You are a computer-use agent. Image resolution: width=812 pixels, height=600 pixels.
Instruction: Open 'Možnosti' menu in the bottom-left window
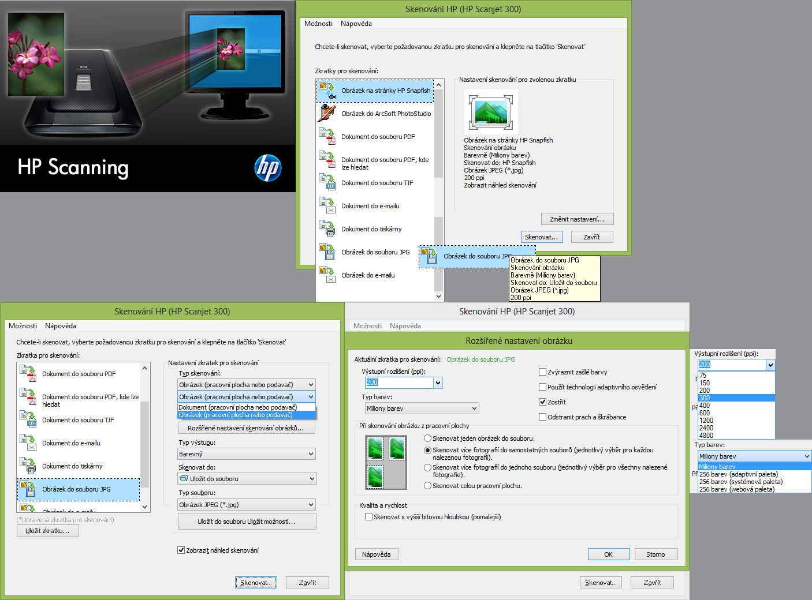pos(23,326)
